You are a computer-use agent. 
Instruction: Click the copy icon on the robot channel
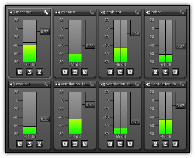tap(182, 12)
